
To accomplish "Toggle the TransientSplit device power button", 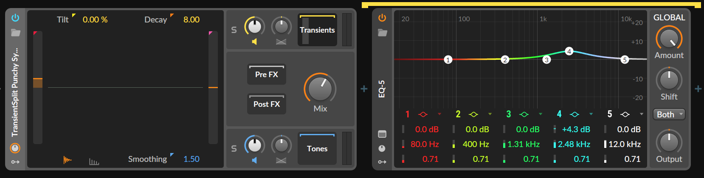I will [15, 18].
